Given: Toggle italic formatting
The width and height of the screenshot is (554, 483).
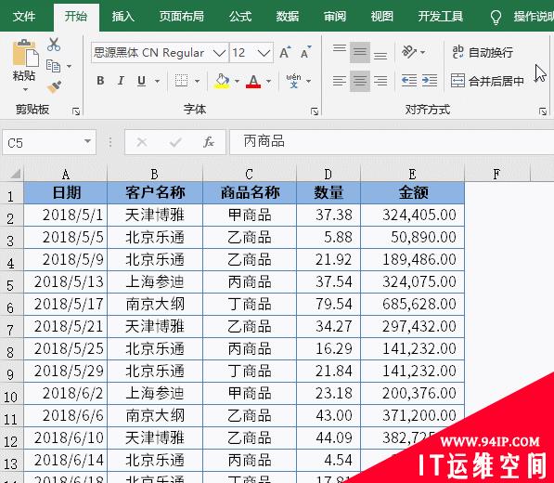Looking at the screenshot, I should [121, 81].
